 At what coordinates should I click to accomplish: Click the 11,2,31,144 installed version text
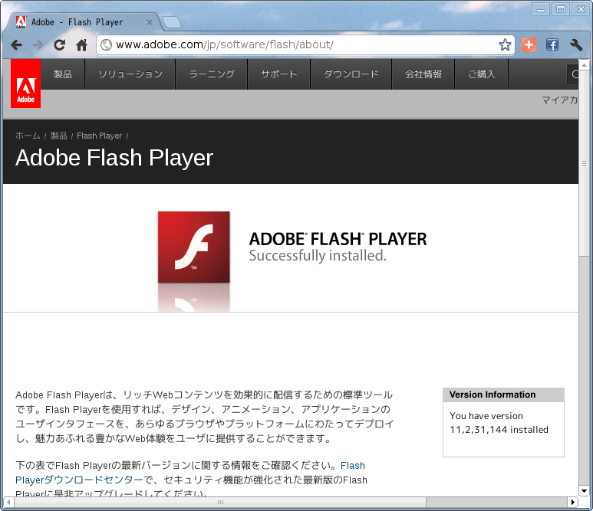pyautogui.click(x=499, y=430)
